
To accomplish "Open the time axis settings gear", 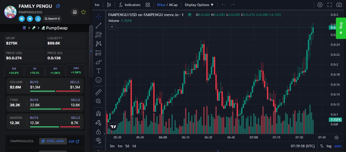I will (x=336, y=138).
